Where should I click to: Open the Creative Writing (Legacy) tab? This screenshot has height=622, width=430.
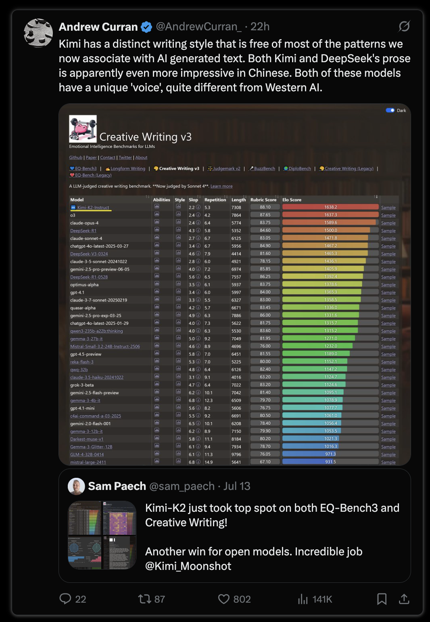(x=346, y=168)
